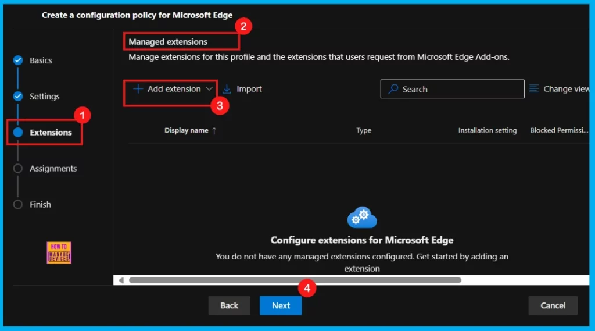Select the Installation setting column header
This screenshot has width=595, height=331.
coord(488,130)
